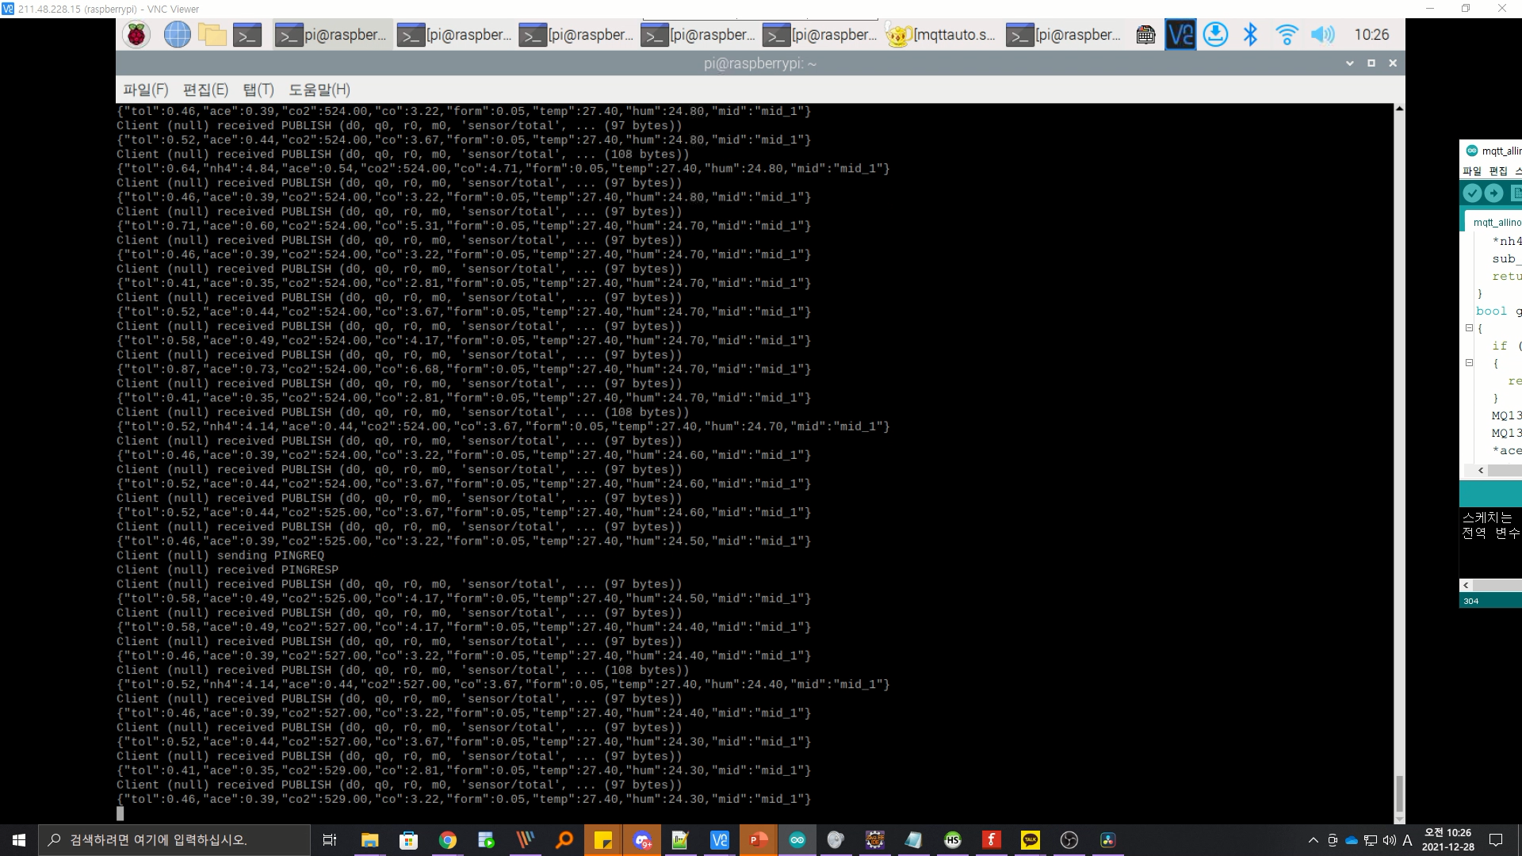Switch to the mqttauto.s... taskbar window
This screenshot has height=856, width=1522.
tap(941, 35)
